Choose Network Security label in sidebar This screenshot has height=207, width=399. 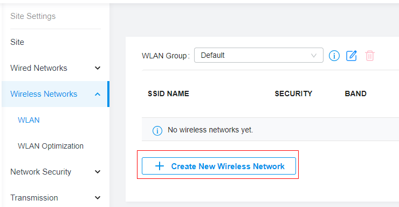click(x=41, y=172)
